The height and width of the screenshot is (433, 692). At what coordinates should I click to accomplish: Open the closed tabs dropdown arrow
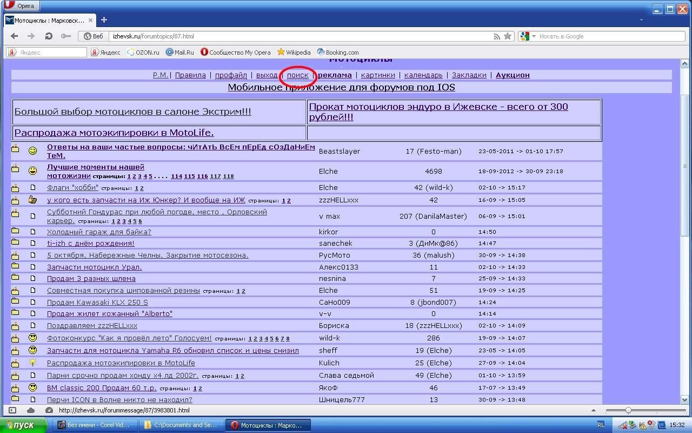641,20
